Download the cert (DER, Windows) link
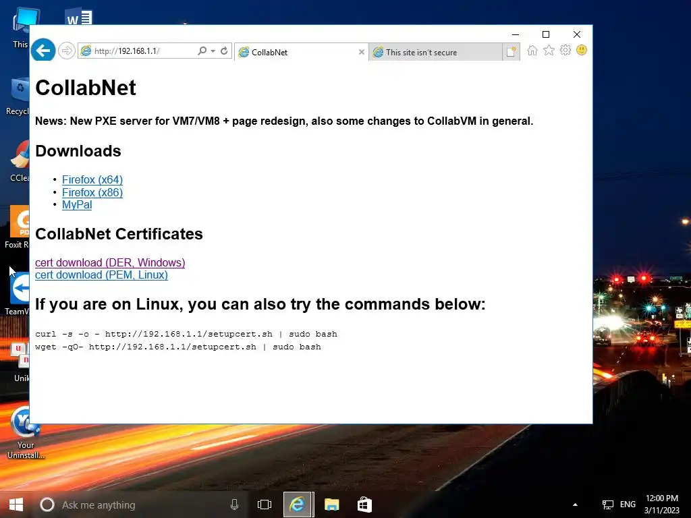691x518 pixels. click(110, 262)
